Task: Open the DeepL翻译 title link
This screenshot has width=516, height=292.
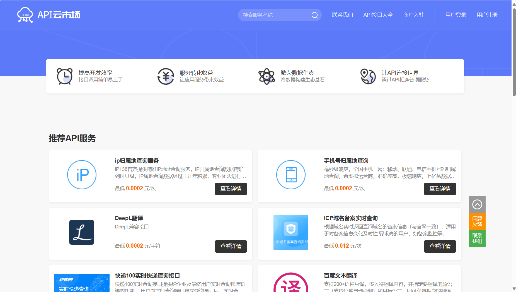Action: click(x=129, y=218)
